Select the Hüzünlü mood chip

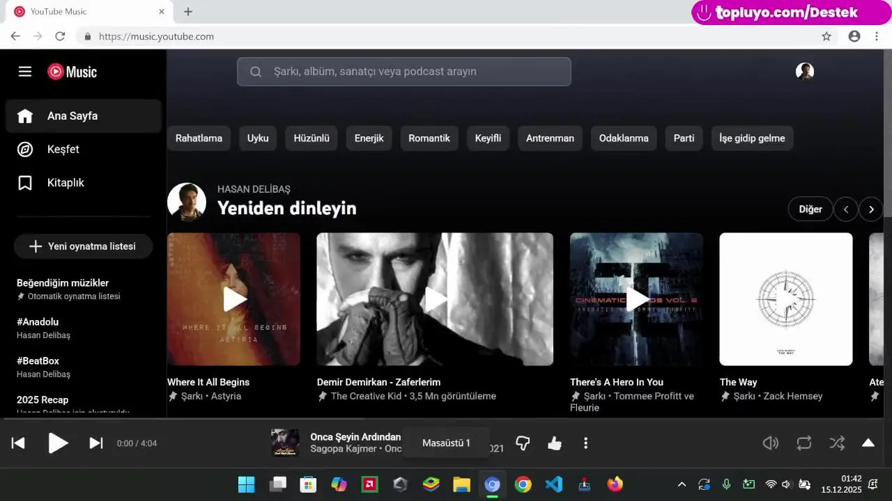point(312,138)
